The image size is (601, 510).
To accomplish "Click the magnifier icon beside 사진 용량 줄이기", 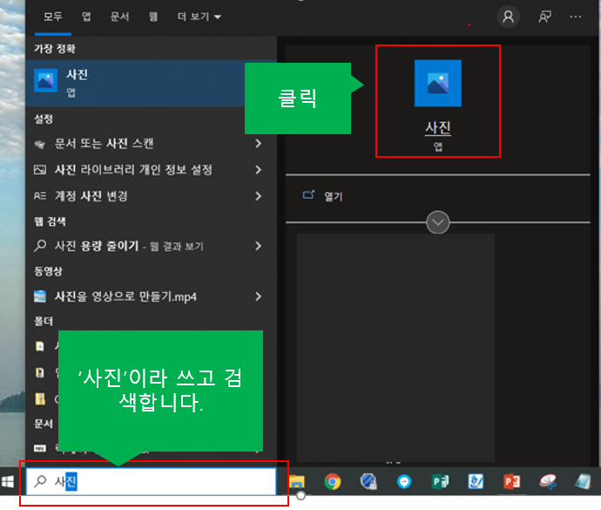I will [x=40, y=246].
